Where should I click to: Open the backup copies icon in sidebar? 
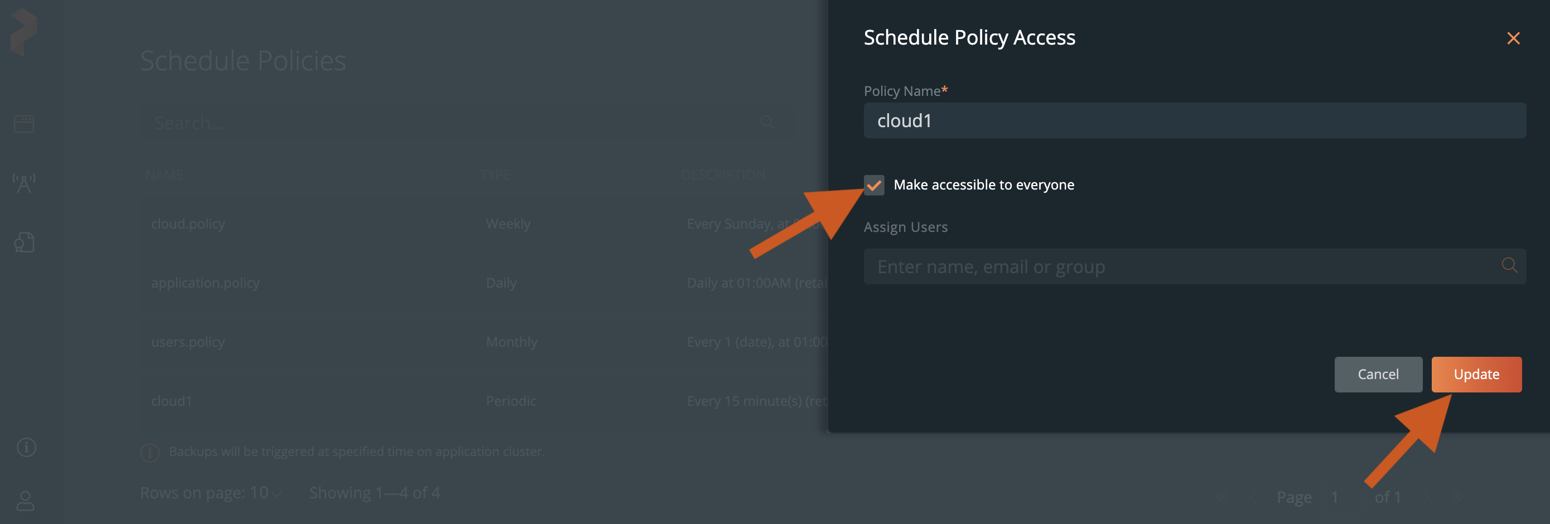(24, 242)
